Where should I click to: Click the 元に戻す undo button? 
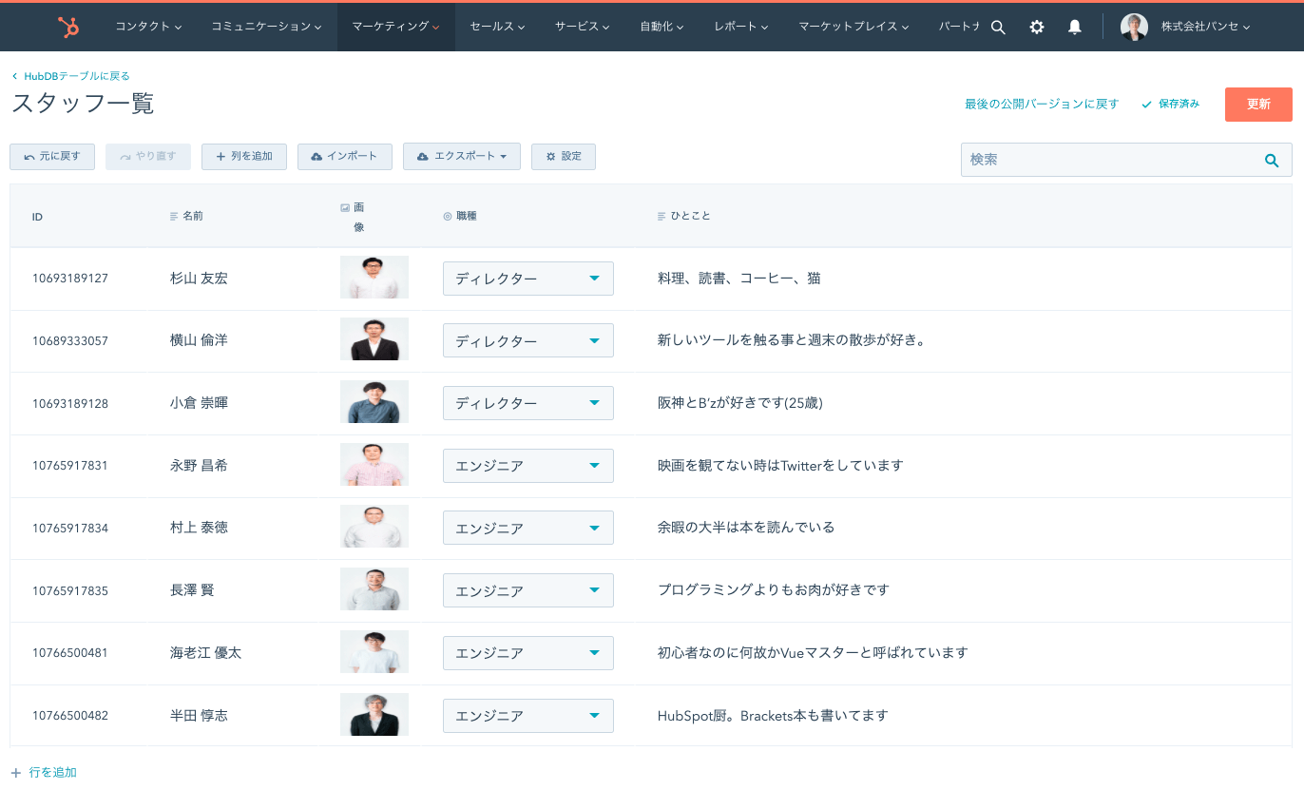[52, 157]
